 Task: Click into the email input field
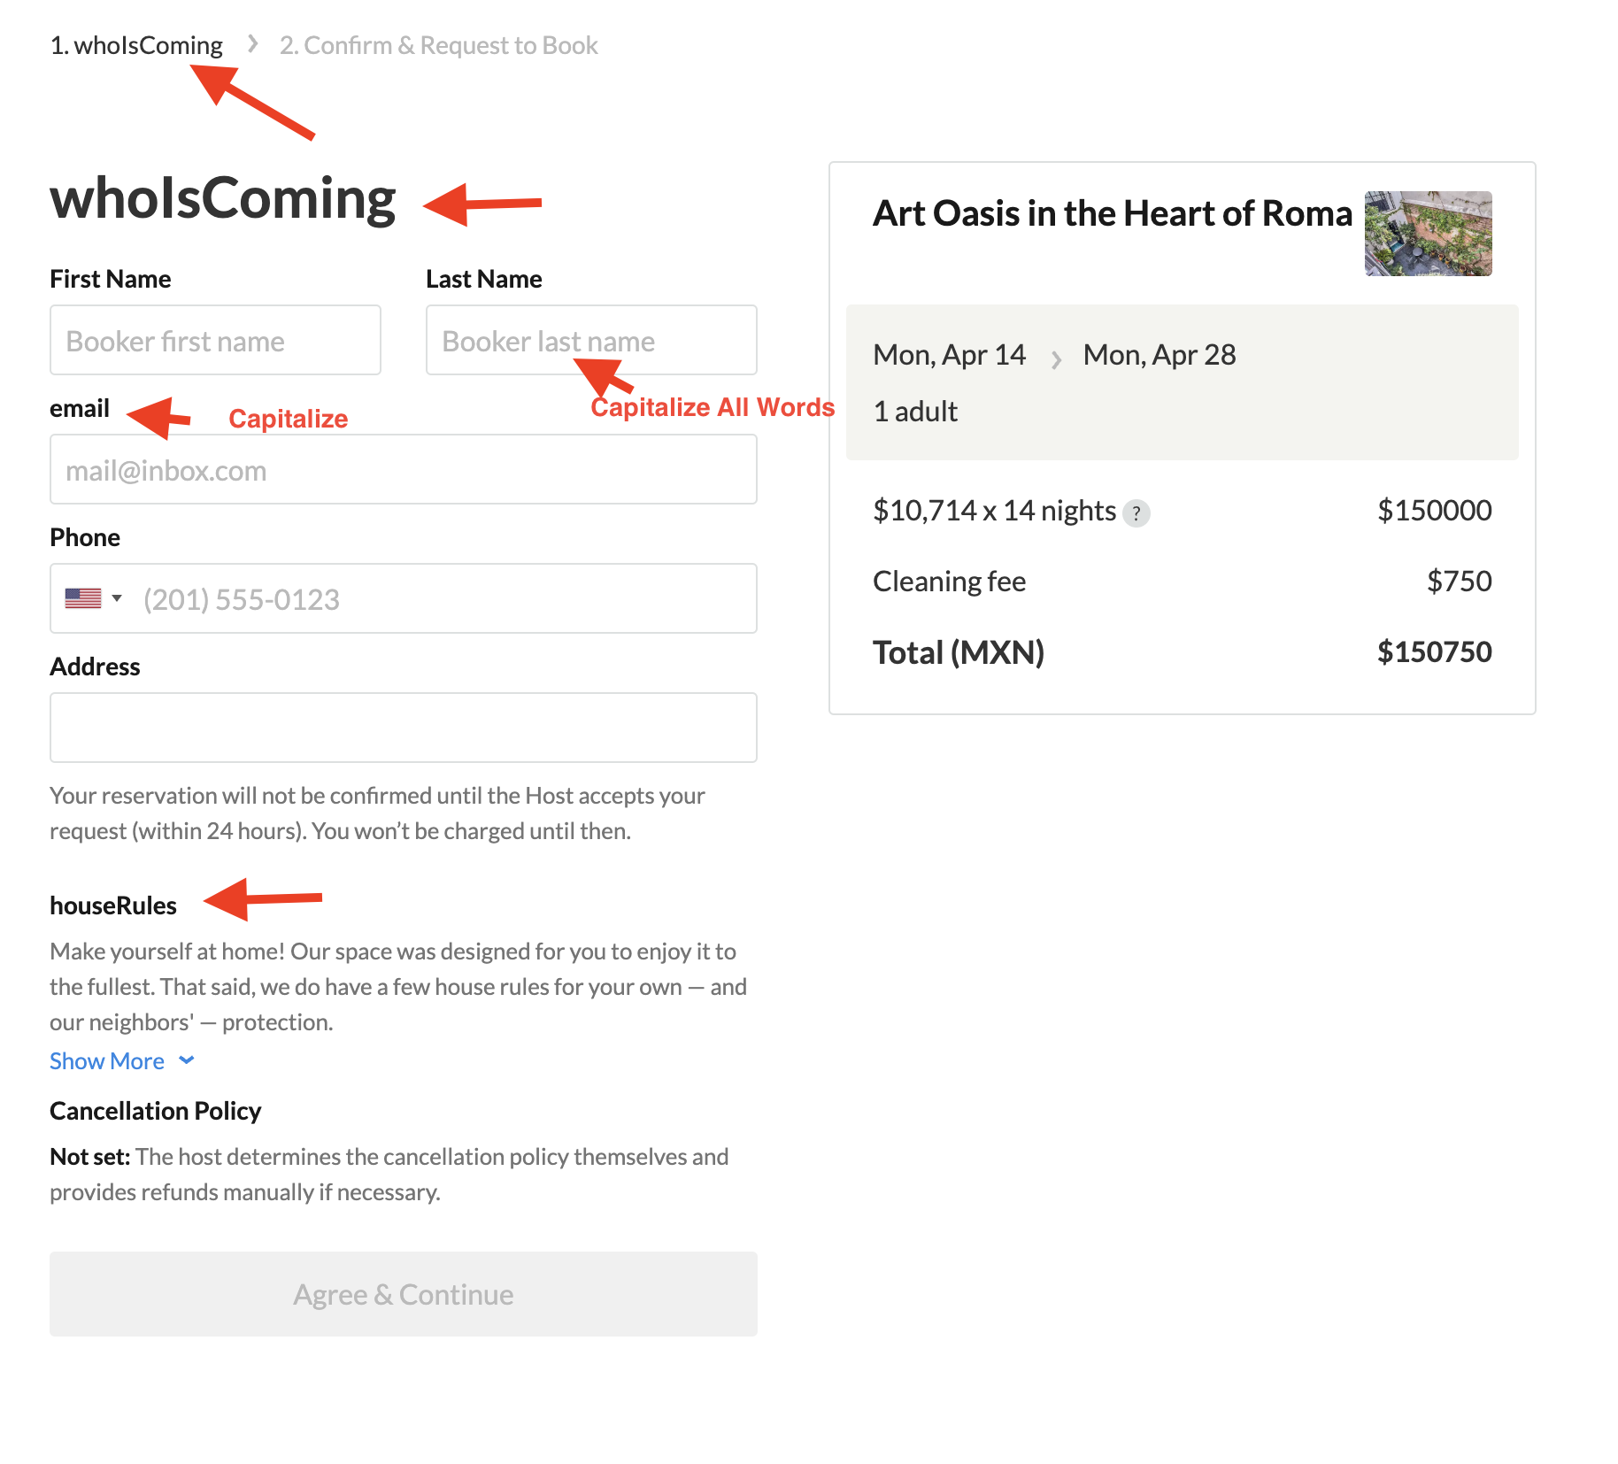click(x=404, y=470)
